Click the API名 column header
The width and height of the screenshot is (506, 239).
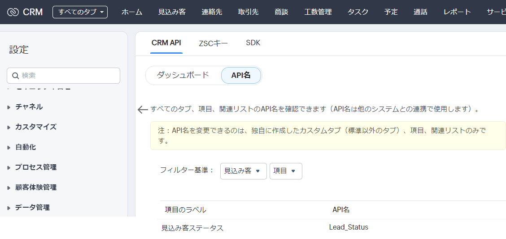click(x=341, y=210)
